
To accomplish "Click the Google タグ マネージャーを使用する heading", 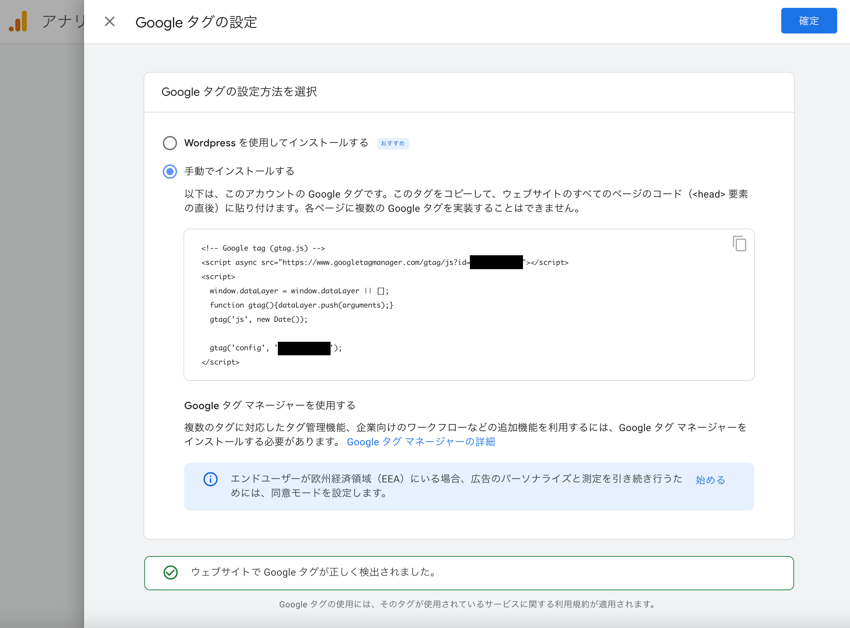I will 270,405.
